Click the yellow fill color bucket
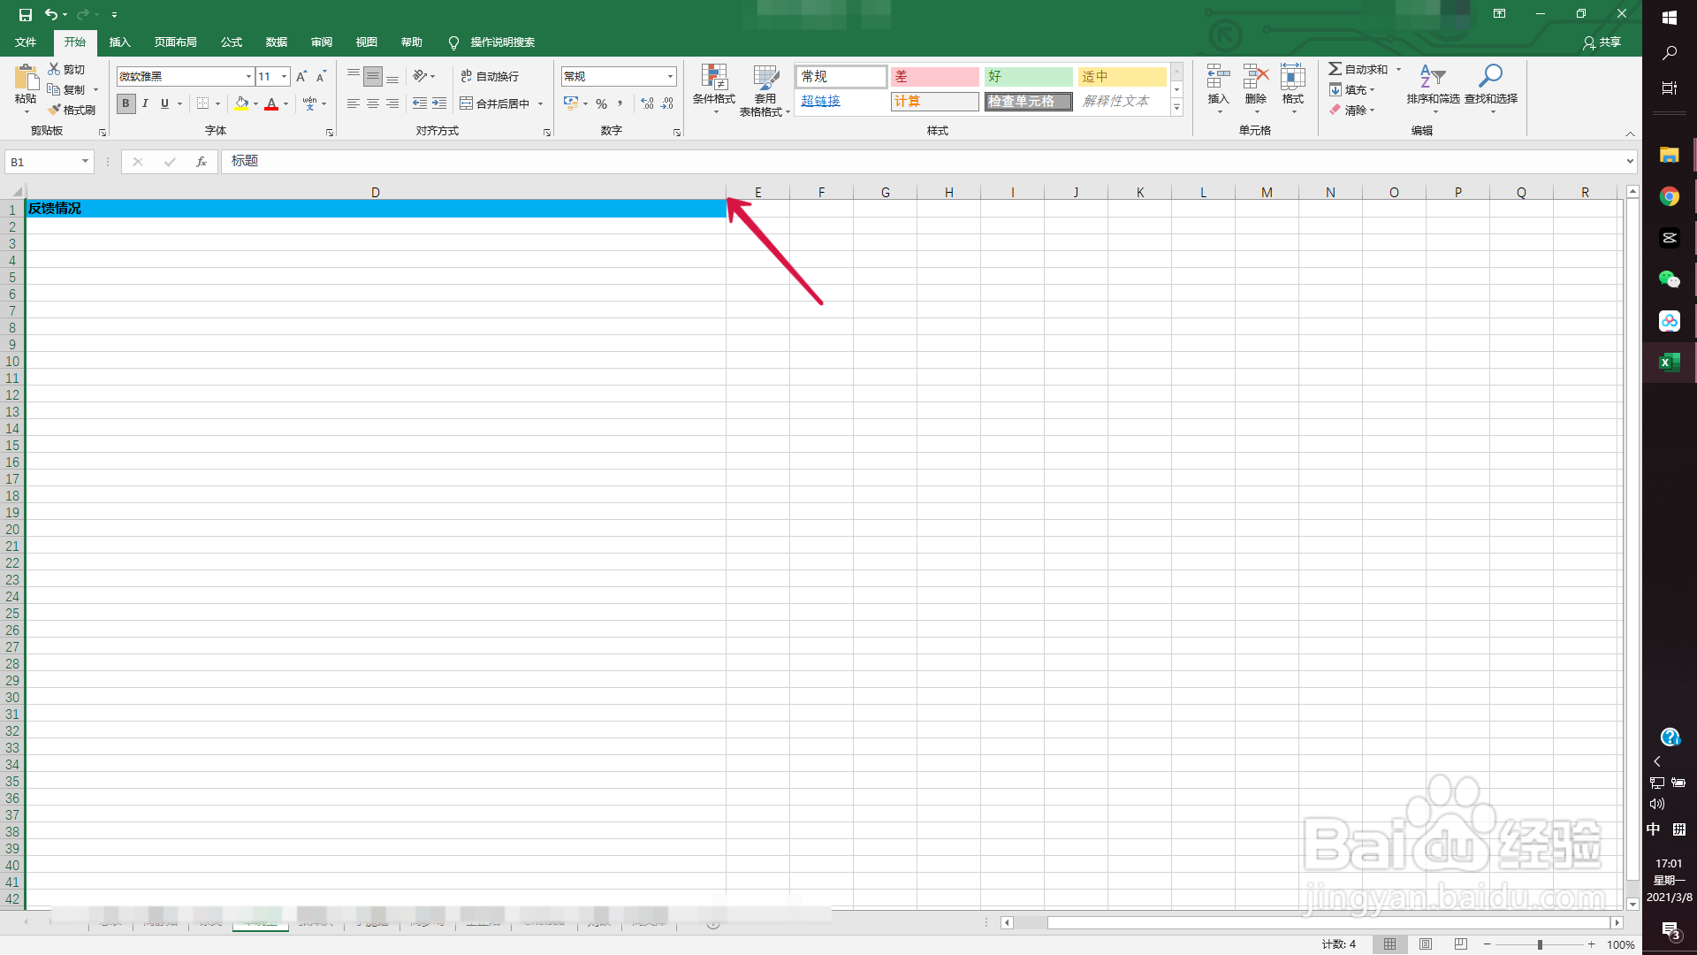The image size is (1697, 955). 241,103
